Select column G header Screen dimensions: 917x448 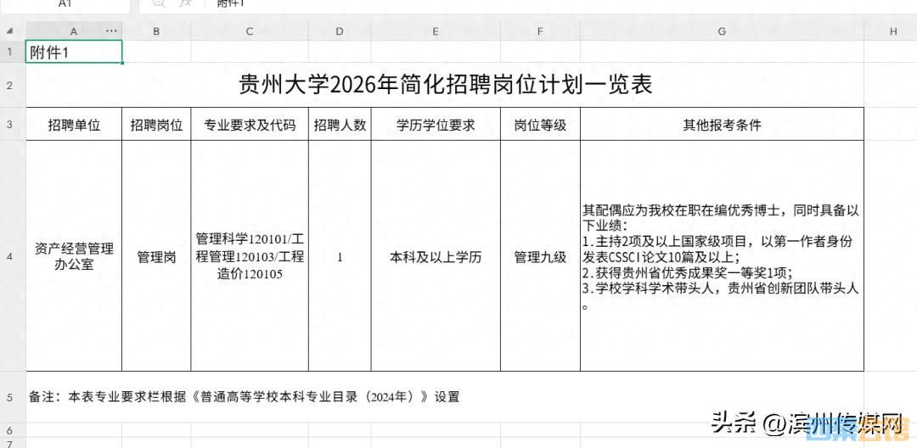point(722,31)
